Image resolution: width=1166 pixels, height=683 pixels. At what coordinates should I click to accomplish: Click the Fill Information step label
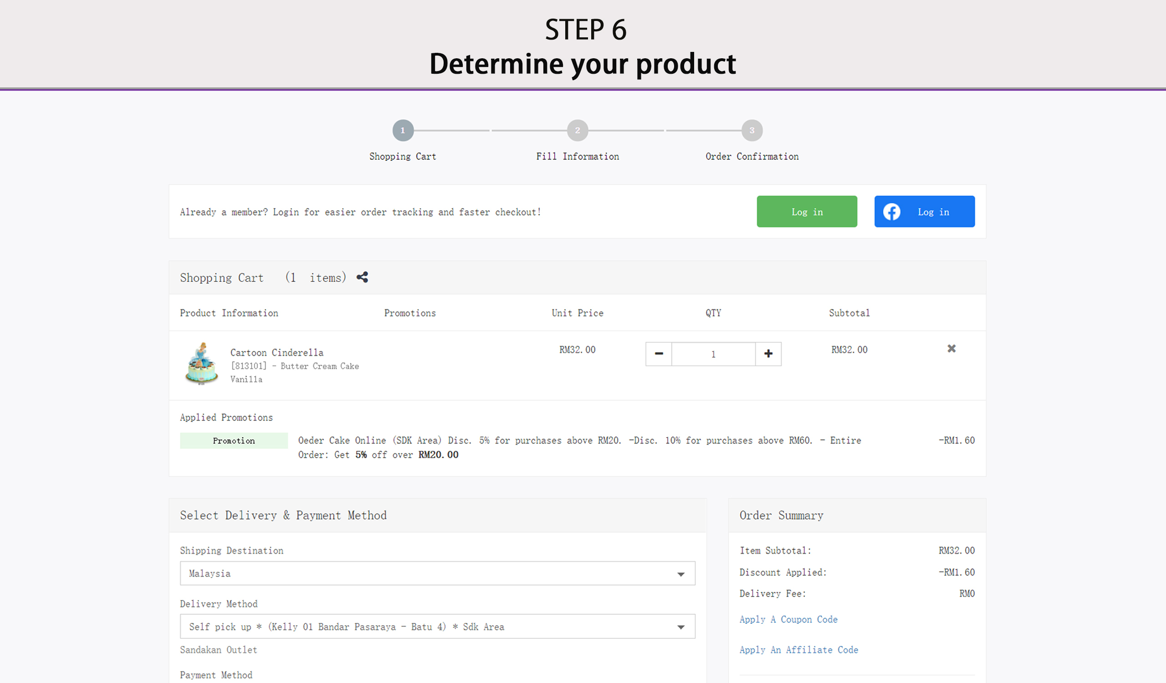pos(577,157)
